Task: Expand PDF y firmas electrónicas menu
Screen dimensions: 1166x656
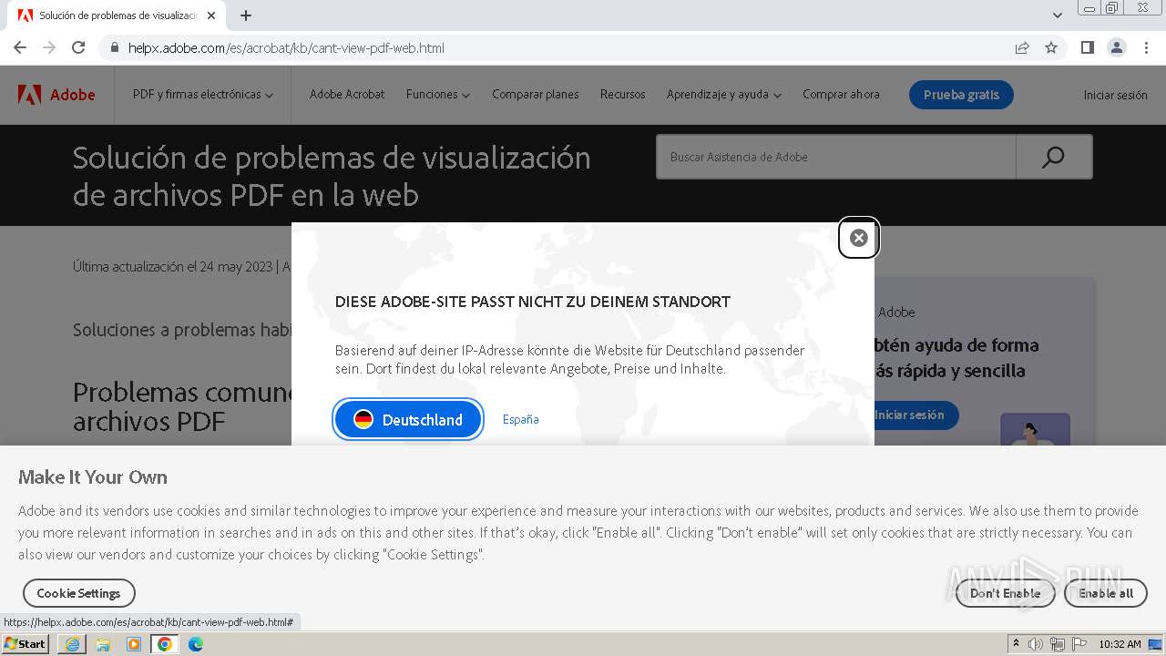Action: [x=202, y=95]
